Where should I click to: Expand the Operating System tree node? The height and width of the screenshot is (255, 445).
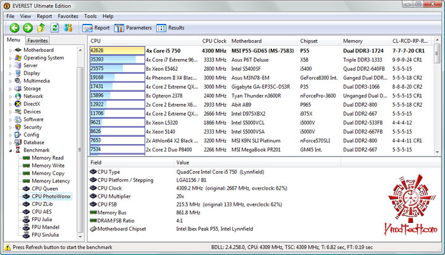tap(11, 58)
